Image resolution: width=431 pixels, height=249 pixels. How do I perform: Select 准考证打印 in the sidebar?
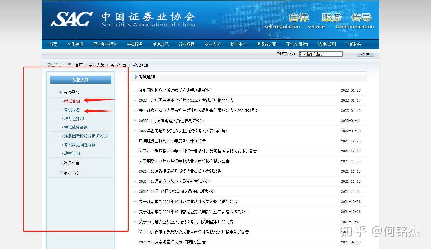(x=74, y=119)
